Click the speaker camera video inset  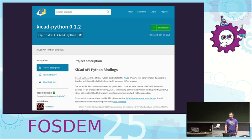218,119
